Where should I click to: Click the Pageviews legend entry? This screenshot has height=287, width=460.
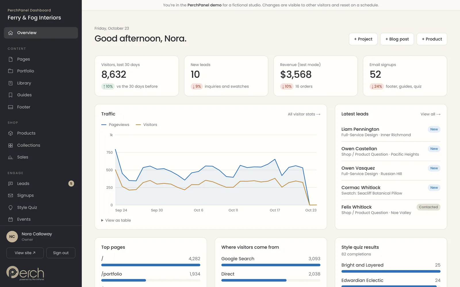pyautogui.click(x=115, y=125)
